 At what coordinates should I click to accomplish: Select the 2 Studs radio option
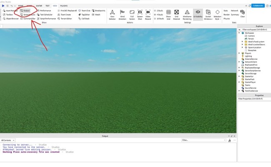(x=158, y=11)
